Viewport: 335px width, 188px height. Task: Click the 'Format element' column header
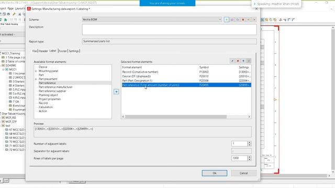pyautogui.click(x=132, y=67)
